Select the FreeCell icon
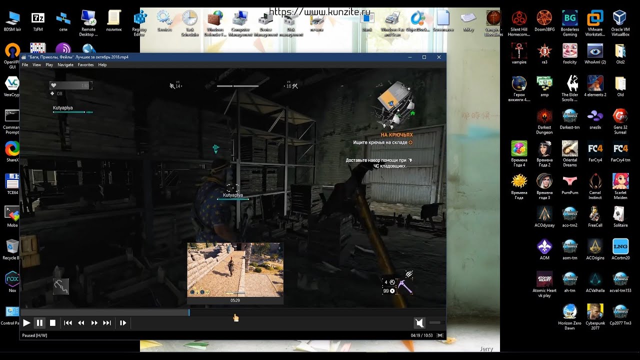The height and width of the screenshot is (360, 640). [595, 217]
